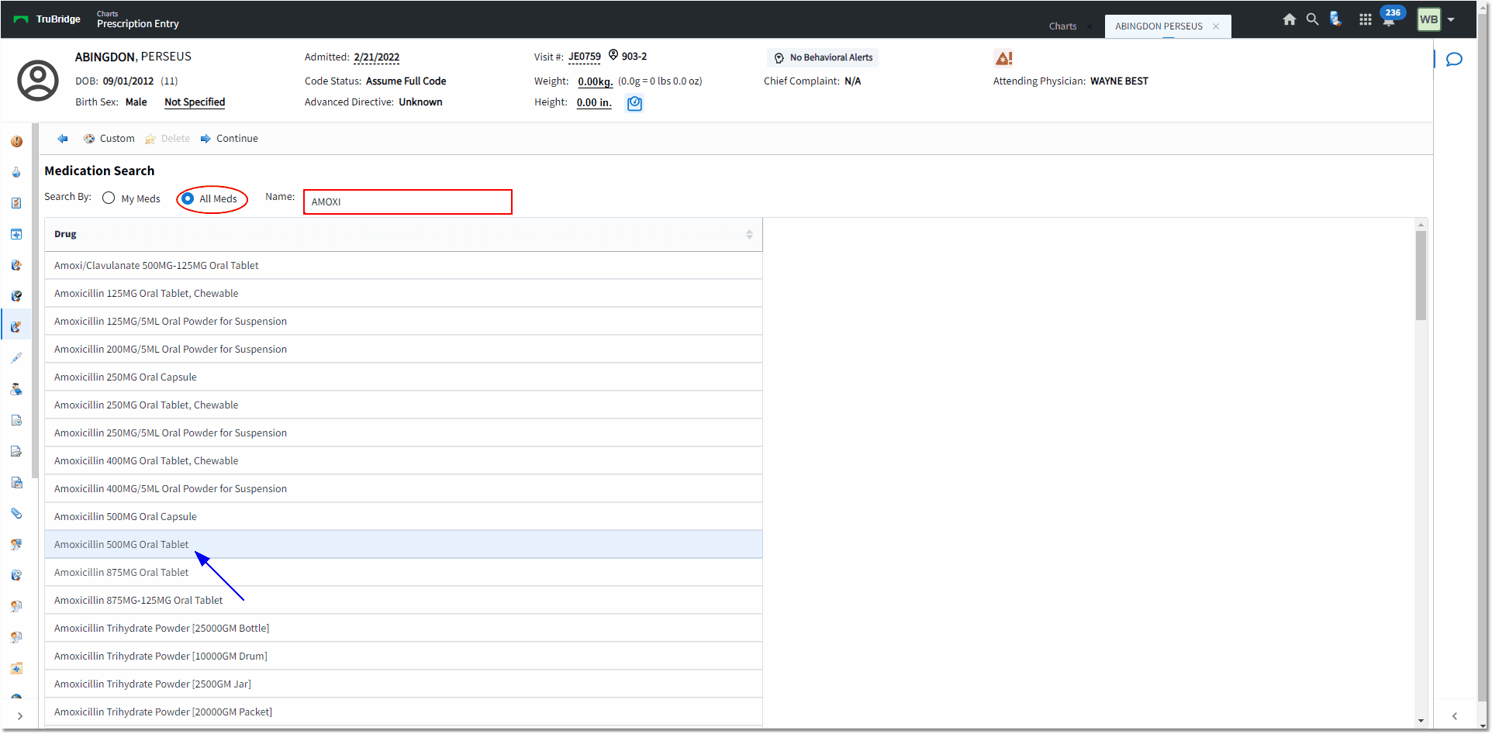This screenshot has width=1492, height=734.
Task: Click the 0.00 in. height link
Action: (x=594, y=102)
